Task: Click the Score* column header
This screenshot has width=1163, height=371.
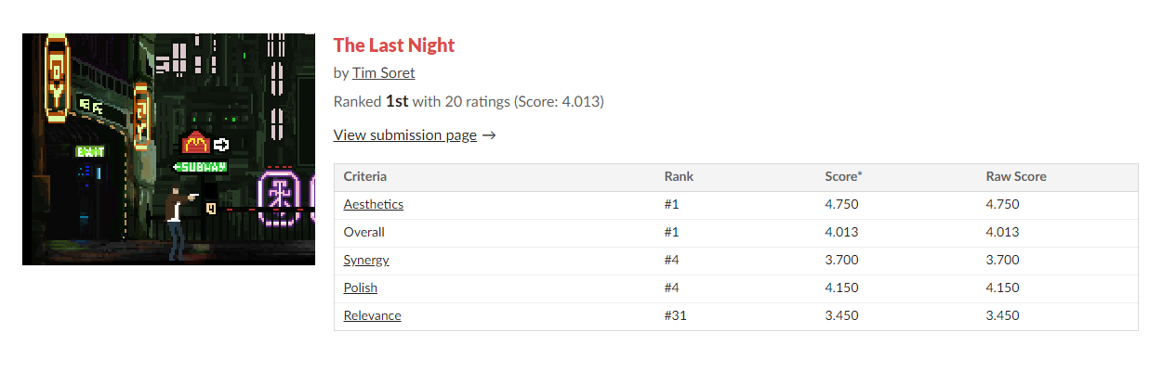Action: 843,176
